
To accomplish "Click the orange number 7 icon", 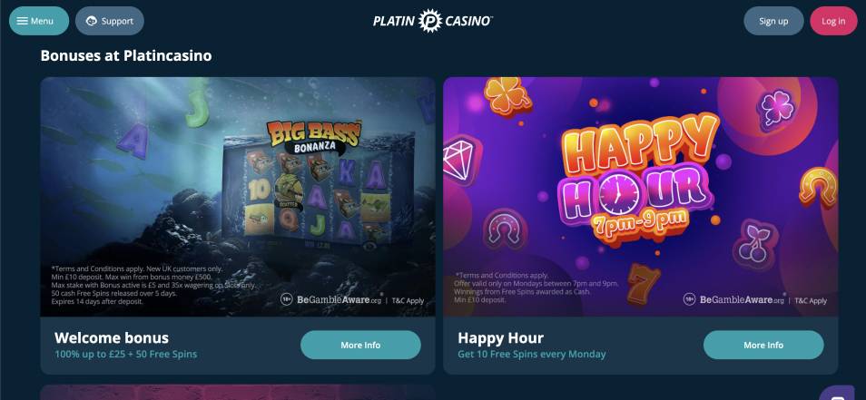I will click(x=643, y=282).
